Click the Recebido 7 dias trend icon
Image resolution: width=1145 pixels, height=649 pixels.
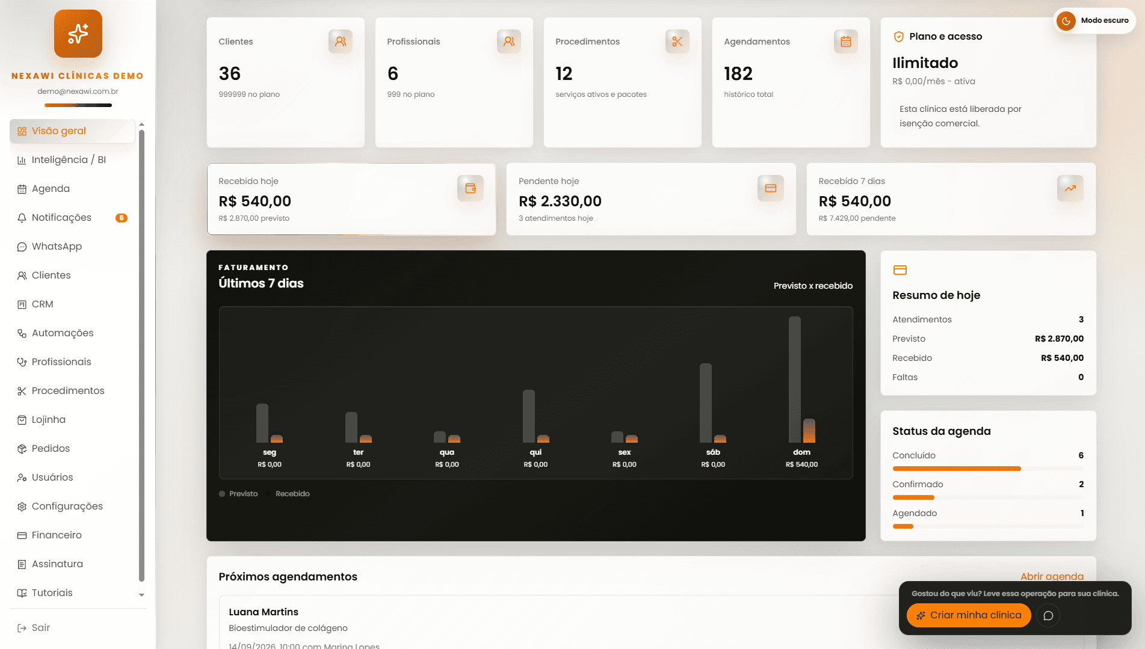1070,188
